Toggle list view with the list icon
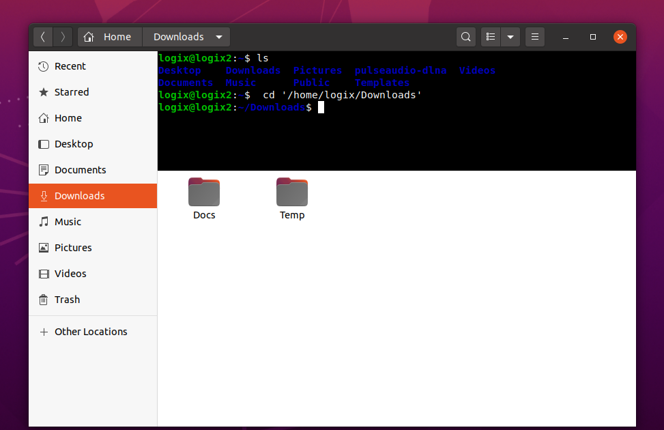 pyautogui.click(x=491, y=38)
